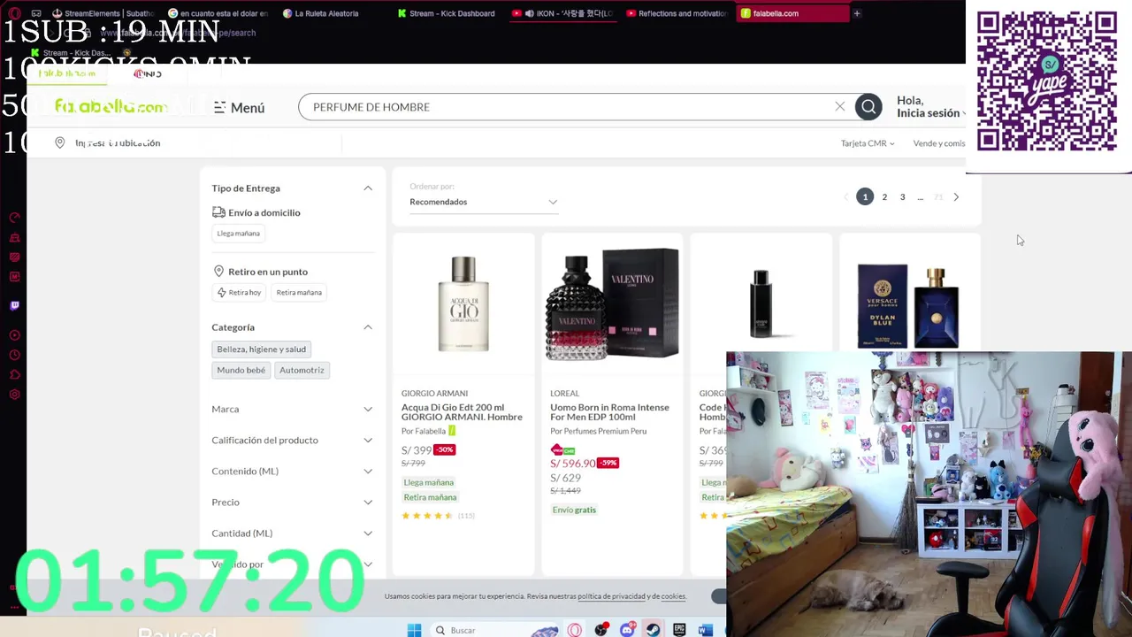Open the Twitch icon in the Opera sidebar
The height and width of the screenshot is (637, 1132).
point(14,305)
